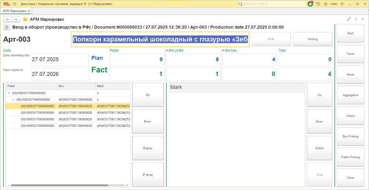Image resolution: width=369 pixels, height=190 pixels.
Task: Click the horizontal scrollbar left arrow
Action: click(8, 185)
